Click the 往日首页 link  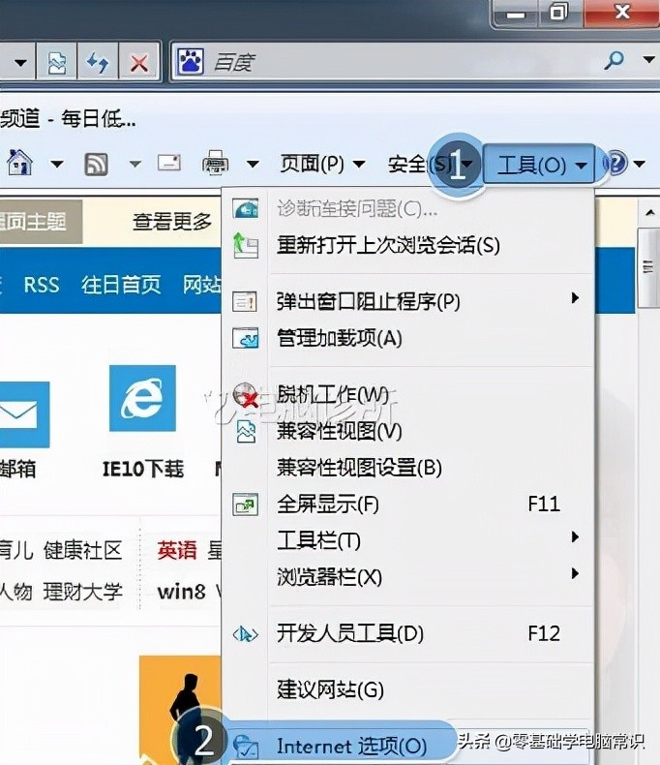click(121, 285)
